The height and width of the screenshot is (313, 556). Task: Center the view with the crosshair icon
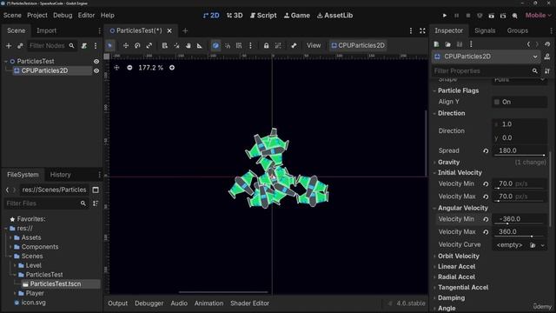pyautogui.click(x=116, y=68)
